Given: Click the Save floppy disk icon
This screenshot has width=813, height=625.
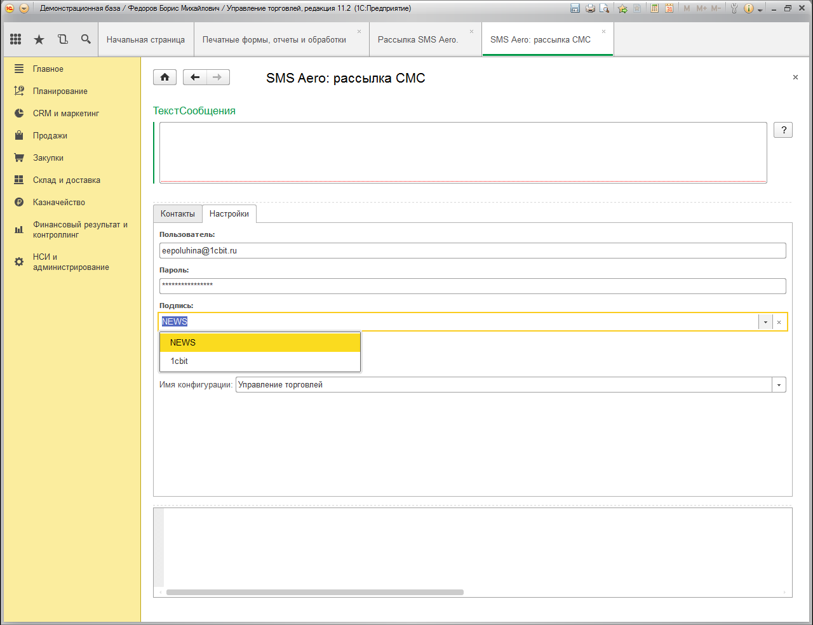Looking at the screenshot, I should click(x=575, y=8).
